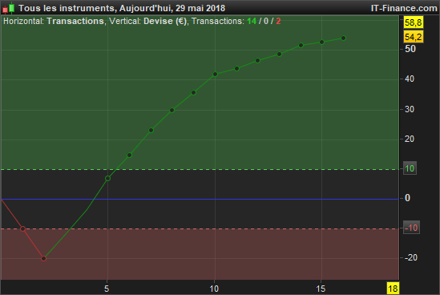Viewport: 440px width, 295px height.
Task: Click the y-axis value 20
Action: (x=410, y=139)
